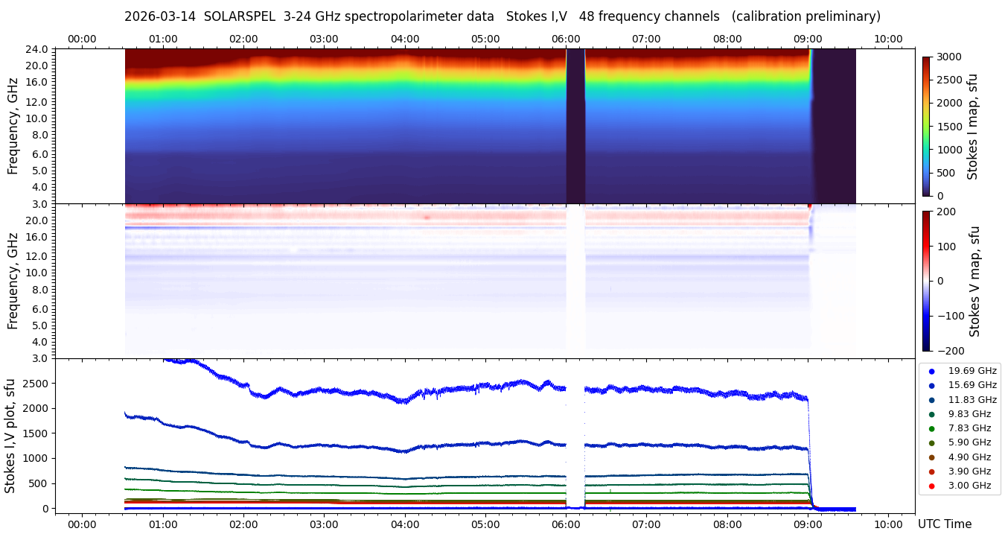Click the Stokes I map colorbar
Screen dimensions: 1005x540
click(926, 126)
